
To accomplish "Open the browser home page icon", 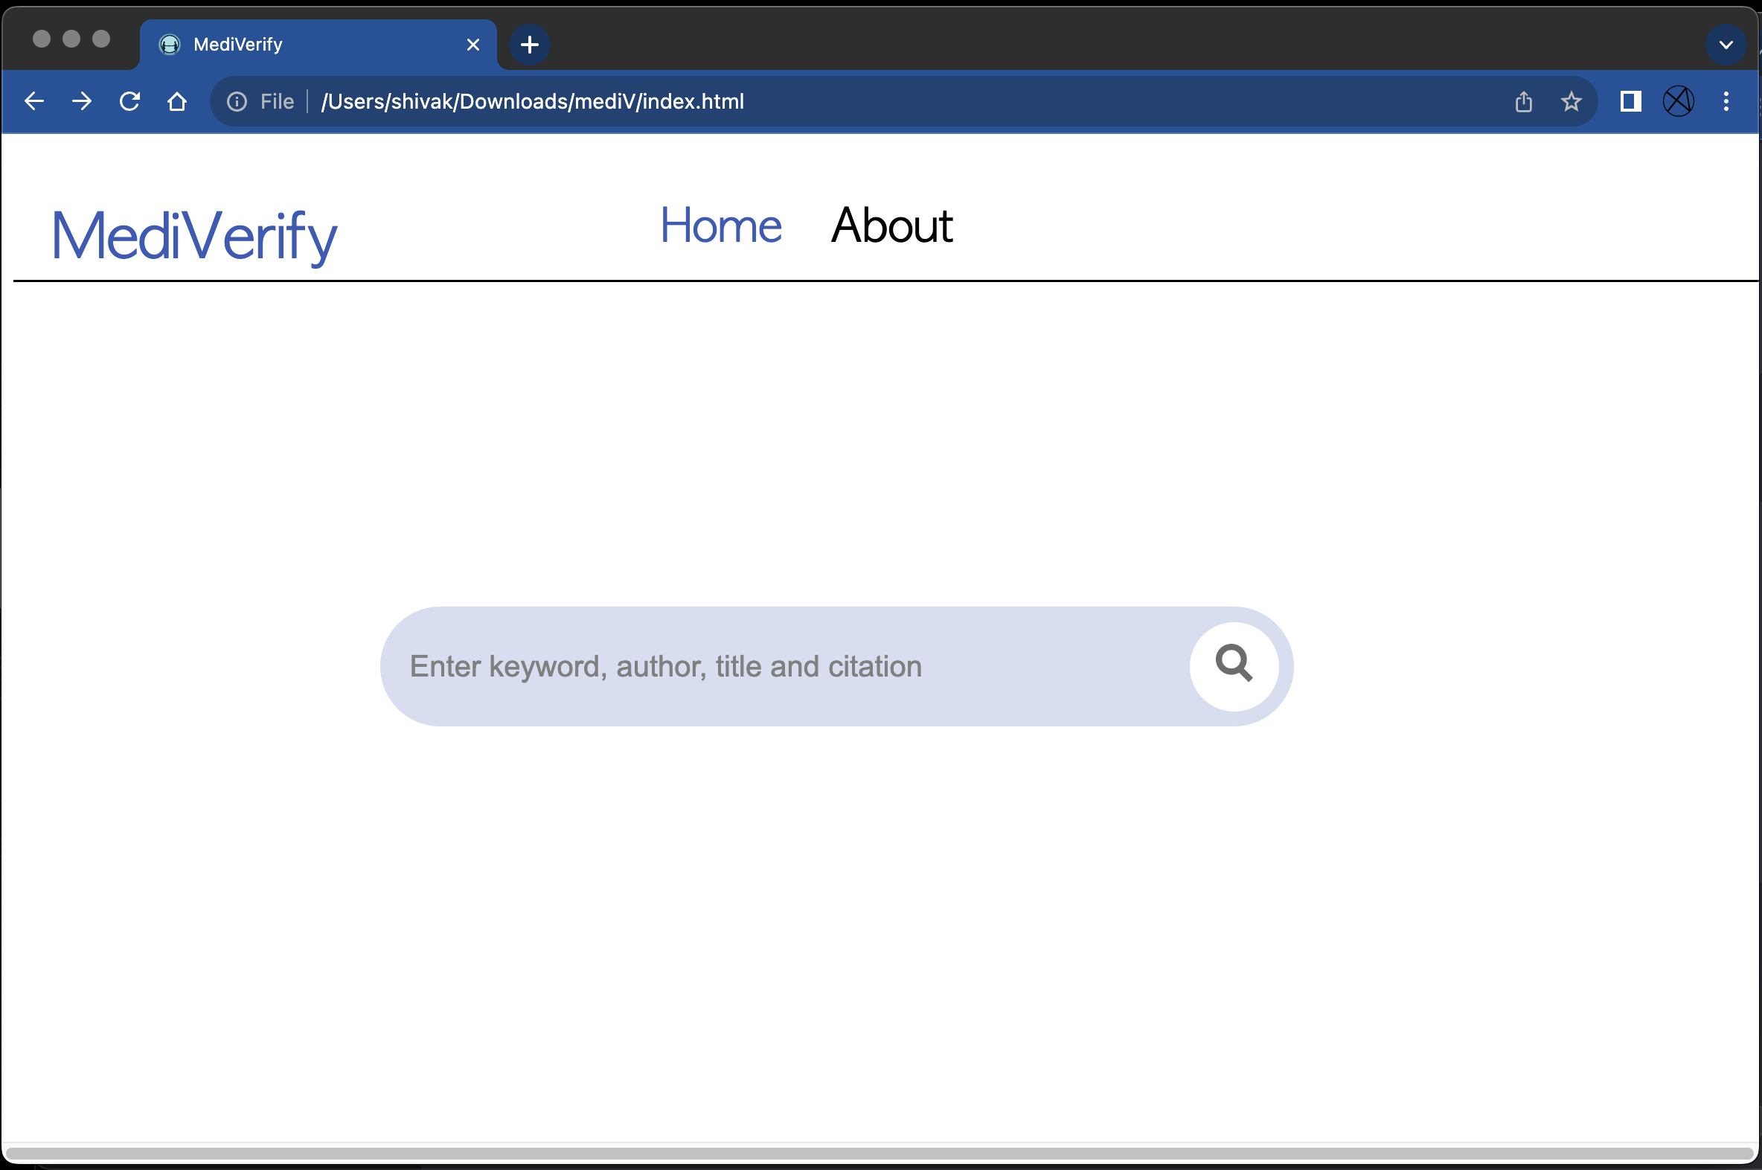I will coord(177,101).
